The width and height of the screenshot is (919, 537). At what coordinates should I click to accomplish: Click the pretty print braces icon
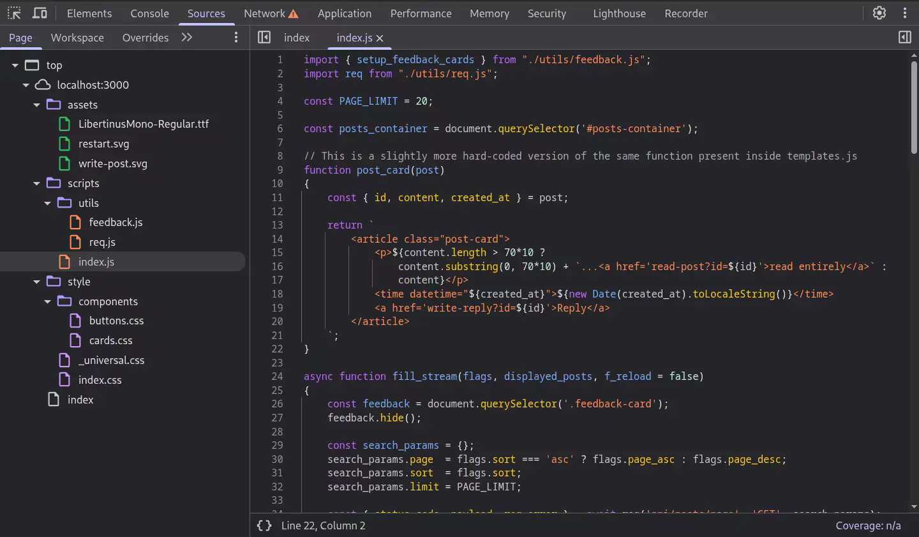[x=264, y=526]
